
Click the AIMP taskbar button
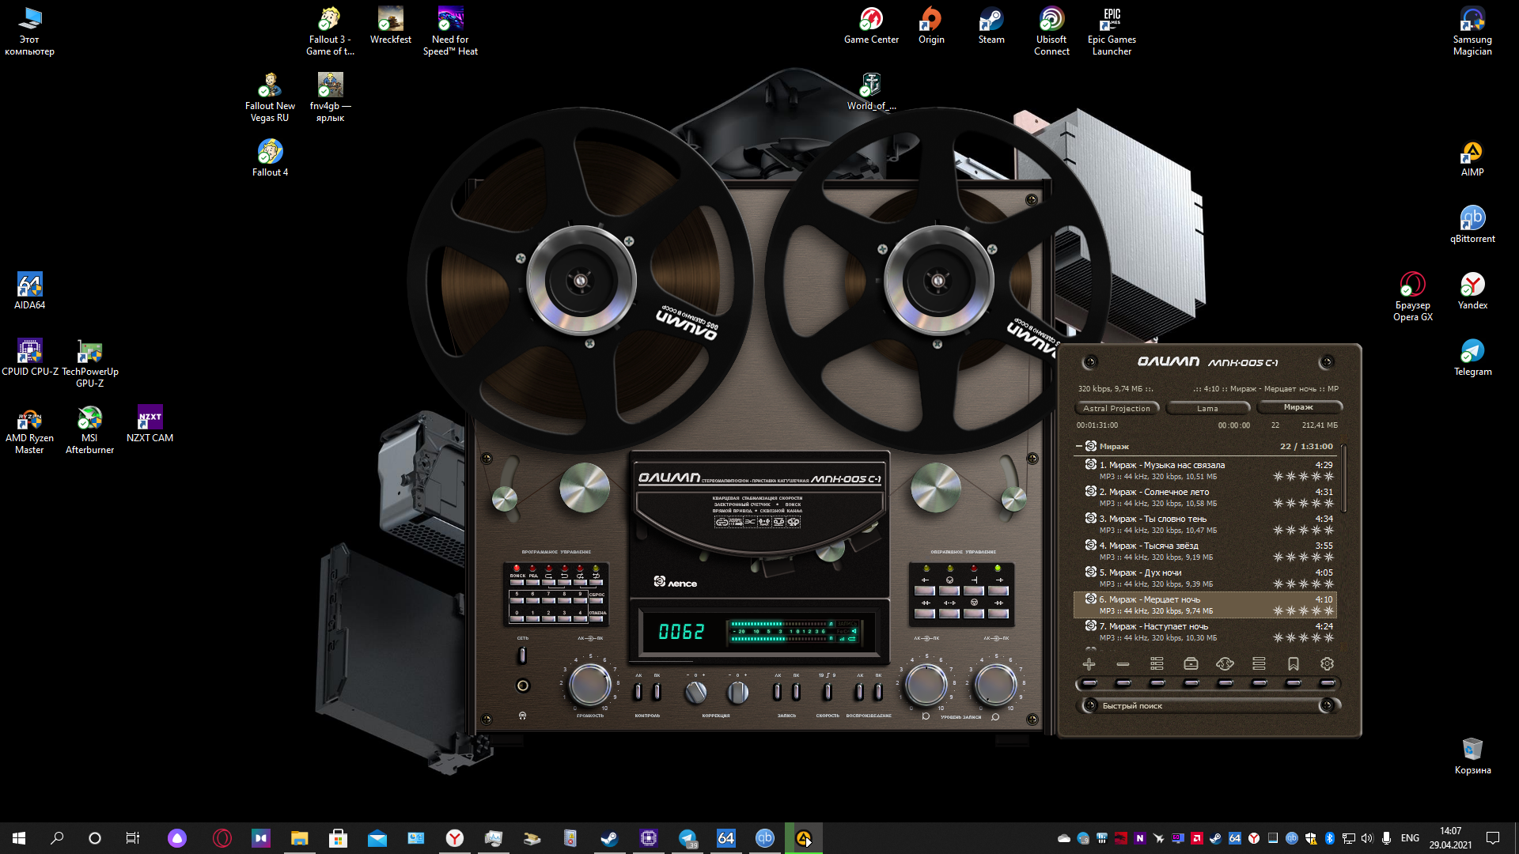804,838
